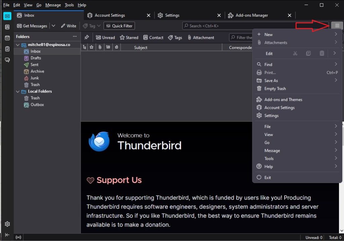Viewport: 344px width, 241px height.
Task: Open Settings via the sidebar gear icon
Action: point(7,224)
